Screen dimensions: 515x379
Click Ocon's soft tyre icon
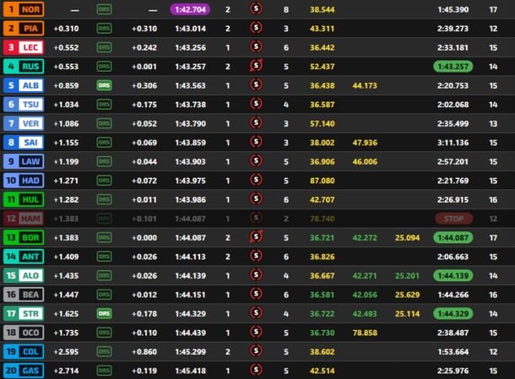[x=257, y=332]
